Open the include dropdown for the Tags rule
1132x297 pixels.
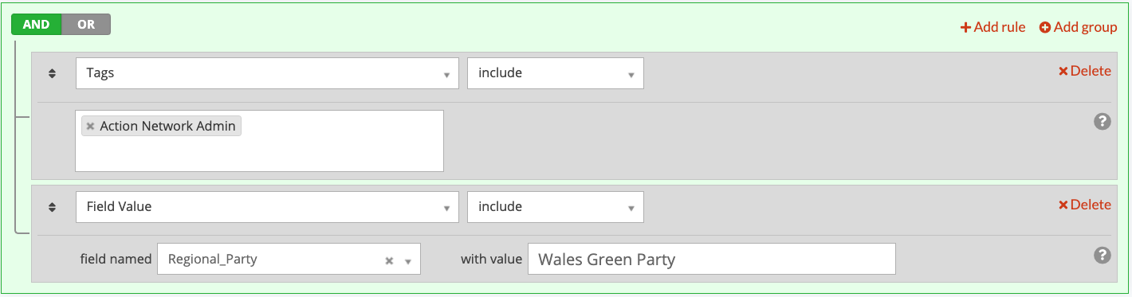coord(556,73)
